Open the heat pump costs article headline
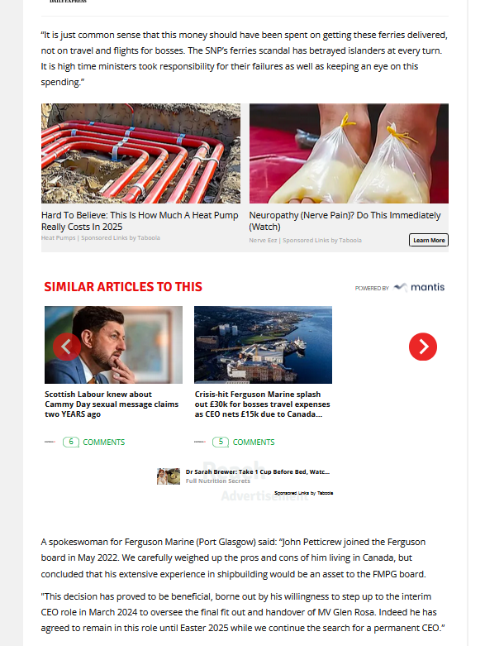This screenshot has height=646, width=485. 140,221
